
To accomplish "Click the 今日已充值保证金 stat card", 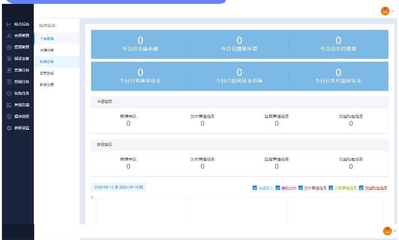I will tap(140, 76).
